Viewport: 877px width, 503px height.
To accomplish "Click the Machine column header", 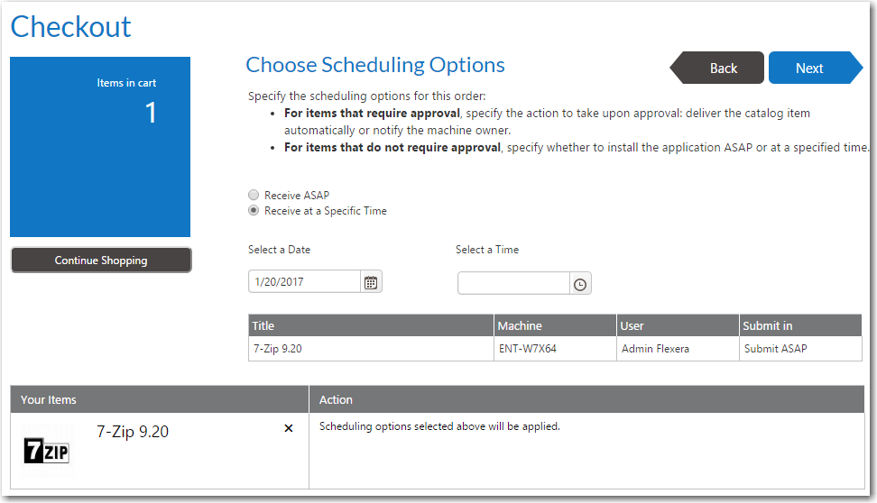I will (x=555, y=325).
